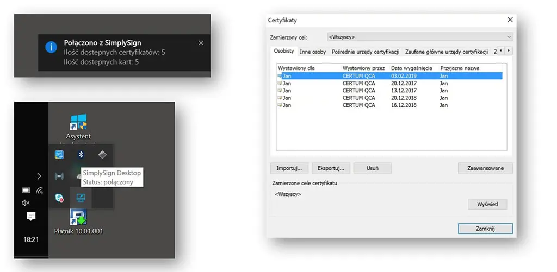Click the Połączono z SimplySign notification title
Image resolution: width=557 pixels, height=272 pixels.
click(x=103, y=43)
